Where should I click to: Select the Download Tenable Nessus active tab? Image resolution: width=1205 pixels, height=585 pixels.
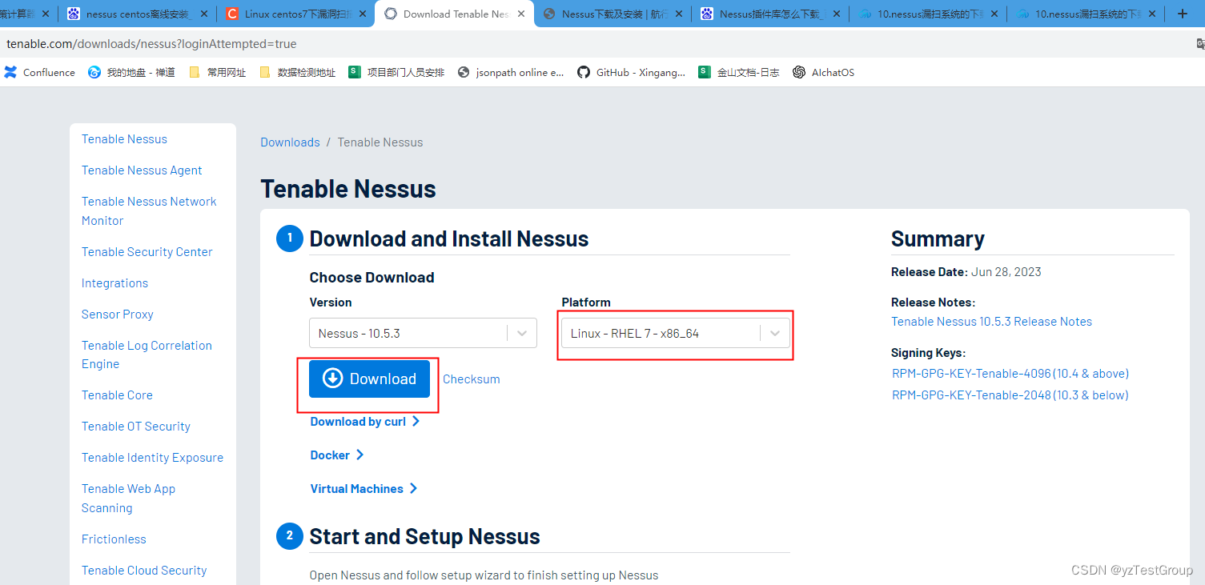click(x=454, y=14)
